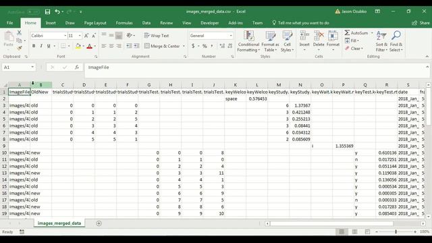
Task: Toggle Align Left
Action: pos(103,46)
